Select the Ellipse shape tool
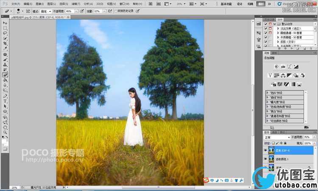The height and width of the screenshot is (191, 318). coord(5,111)
